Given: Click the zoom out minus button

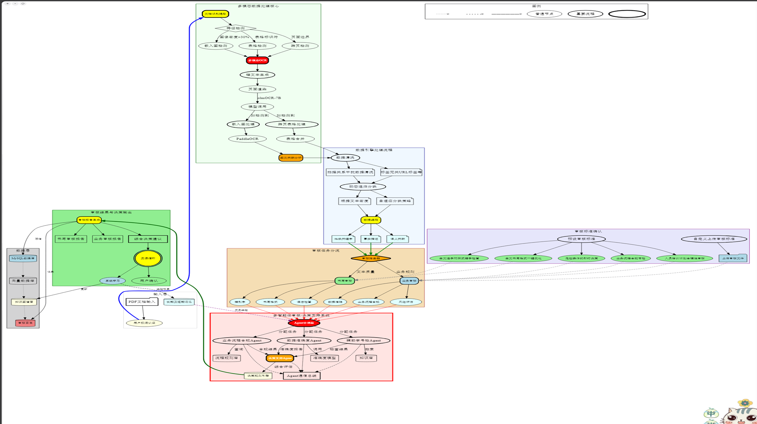Looking at the screenshot, I should tap(15, 3).
